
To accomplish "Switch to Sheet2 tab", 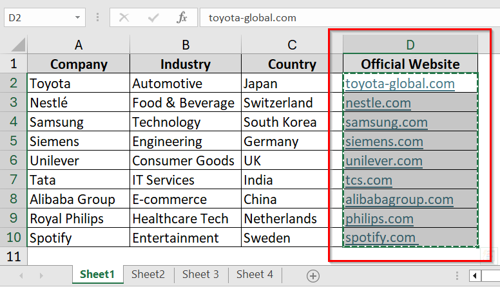I will click(x=148, y=274).
